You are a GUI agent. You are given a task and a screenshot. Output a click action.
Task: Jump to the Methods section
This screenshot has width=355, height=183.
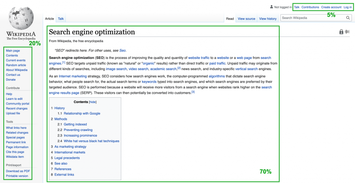tap(61, 119)
